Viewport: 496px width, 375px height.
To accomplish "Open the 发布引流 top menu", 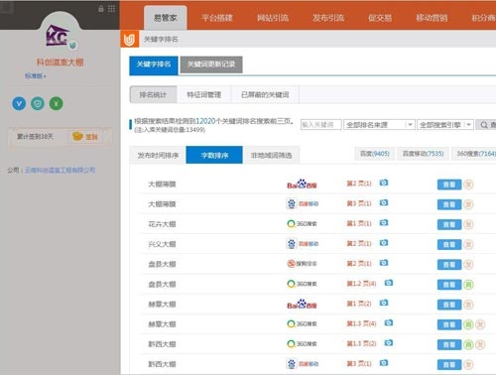I will pos(328,18).
